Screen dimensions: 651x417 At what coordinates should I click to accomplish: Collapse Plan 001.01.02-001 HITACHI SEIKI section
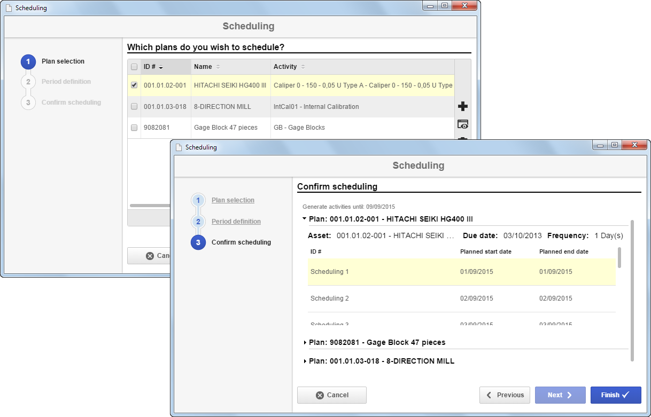pos(305,219)
